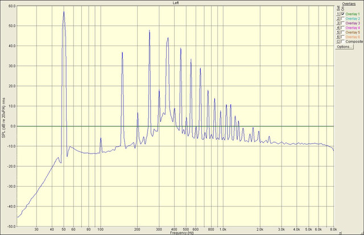Check the Overlay 6 checkbox
The height and width of the screenshot is (235, 364).
click(343, 36)
